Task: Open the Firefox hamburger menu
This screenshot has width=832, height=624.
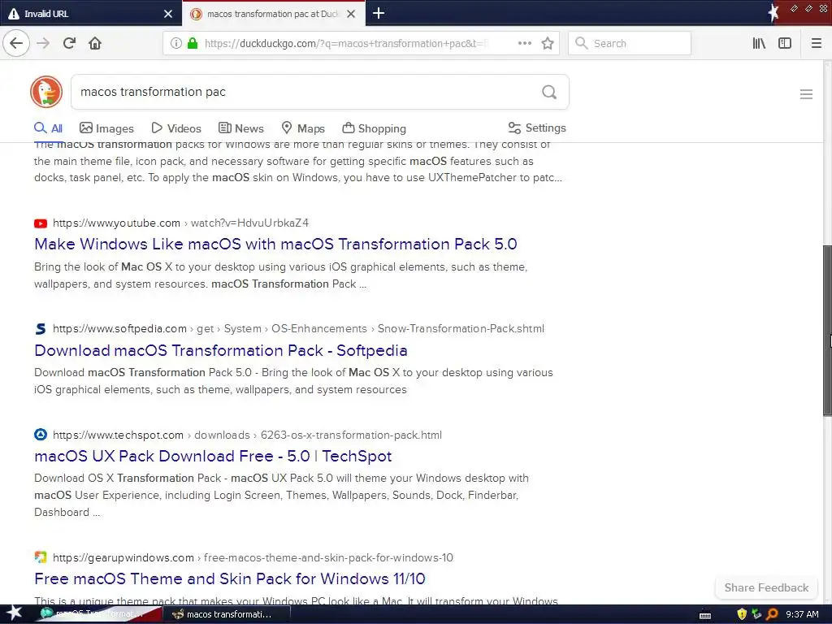Action: (816, 43)
